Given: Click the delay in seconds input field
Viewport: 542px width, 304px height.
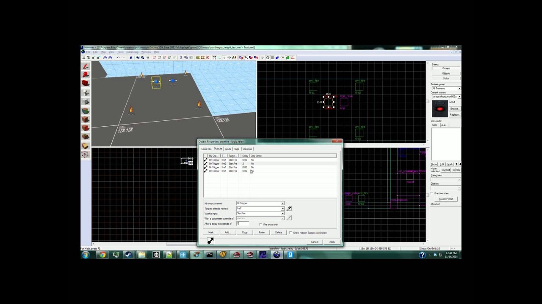Looking at the screenshot, I should coord(242,224).
